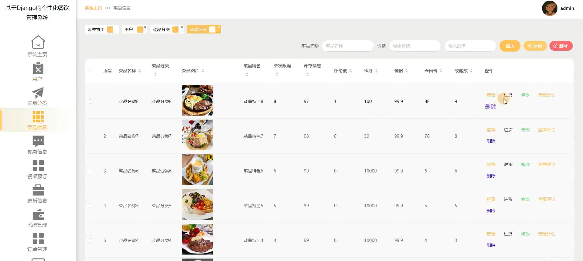Click shield icon on 菜品信息 tab

click(212, 30)
